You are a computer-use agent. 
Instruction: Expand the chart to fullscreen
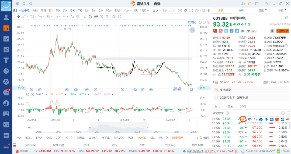(191, 10)
